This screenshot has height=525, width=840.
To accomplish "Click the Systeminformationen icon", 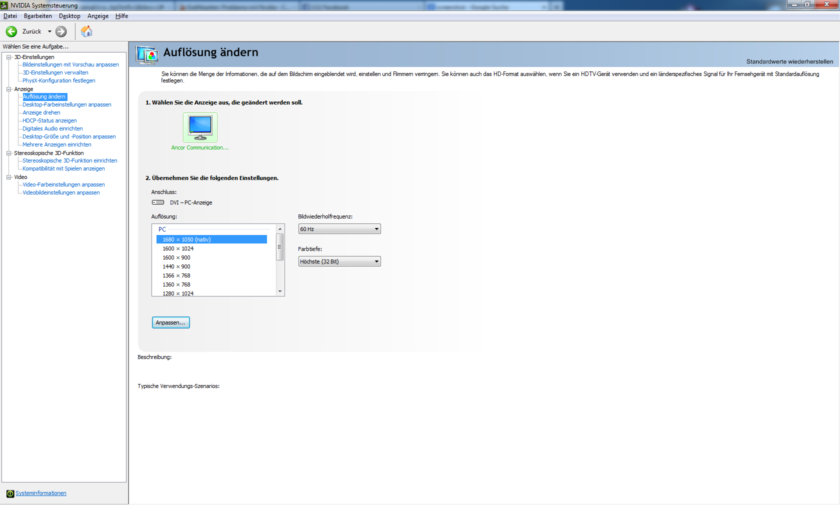I will [10, 493].
